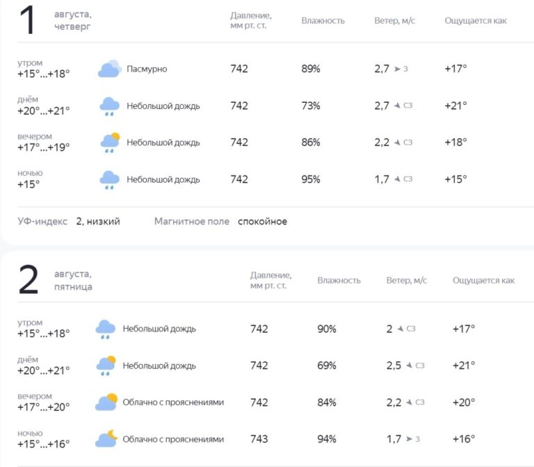The width and height of the screenshot is (534, 467).
Task: Click the overcast cloud icon for August 1 morning
Action: [109, 69]
